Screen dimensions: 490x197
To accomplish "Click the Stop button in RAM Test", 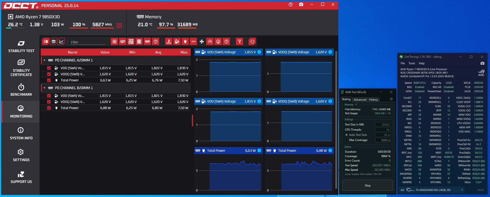I will click(x=367, y=185).
